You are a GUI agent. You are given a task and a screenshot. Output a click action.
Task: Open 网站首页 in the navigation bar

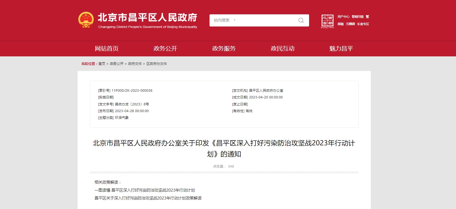107,48
